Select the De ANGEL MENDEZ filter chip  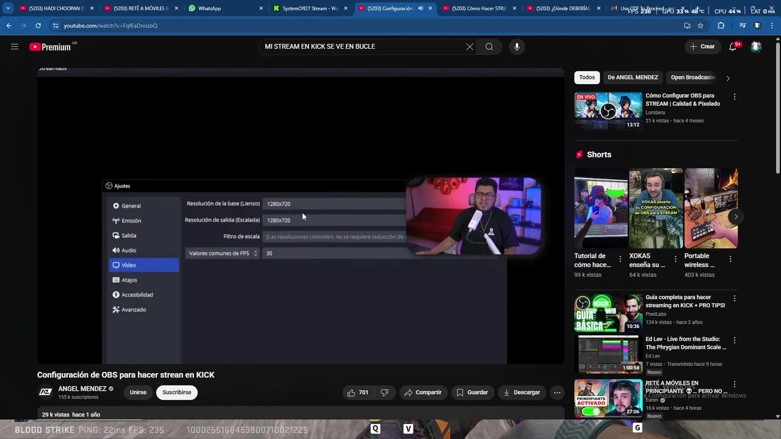[633, 77]
